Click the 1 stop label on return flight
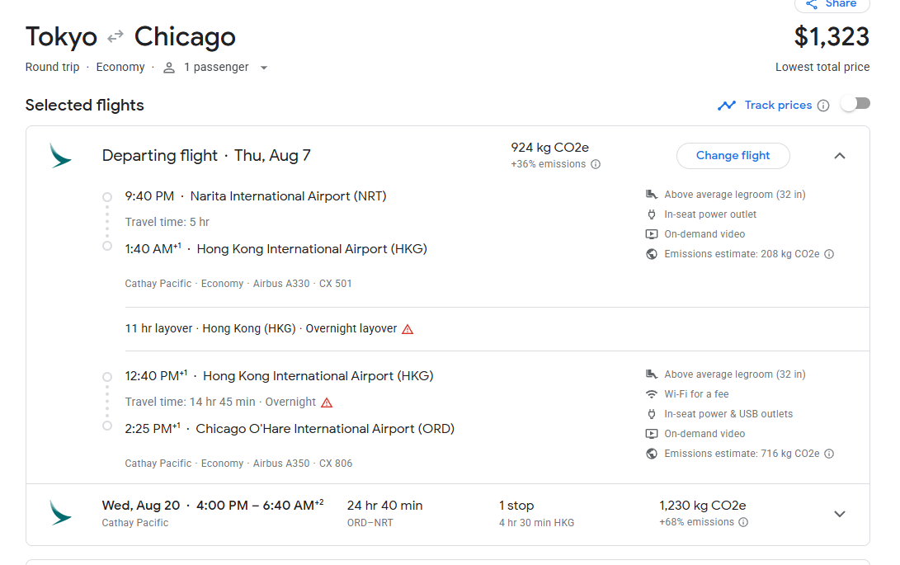Image resolution: width=900 pixels, height=565 pixels. click(516, 506)
